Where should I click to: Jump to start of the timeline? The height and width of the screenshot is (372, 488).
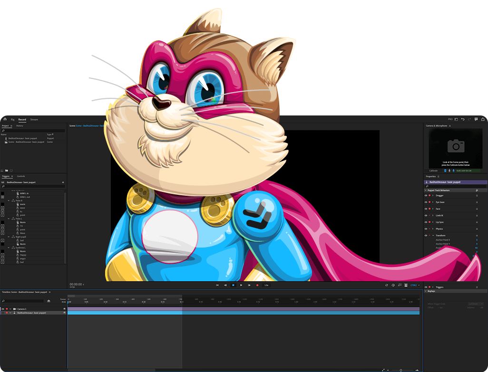click(217, 285)
